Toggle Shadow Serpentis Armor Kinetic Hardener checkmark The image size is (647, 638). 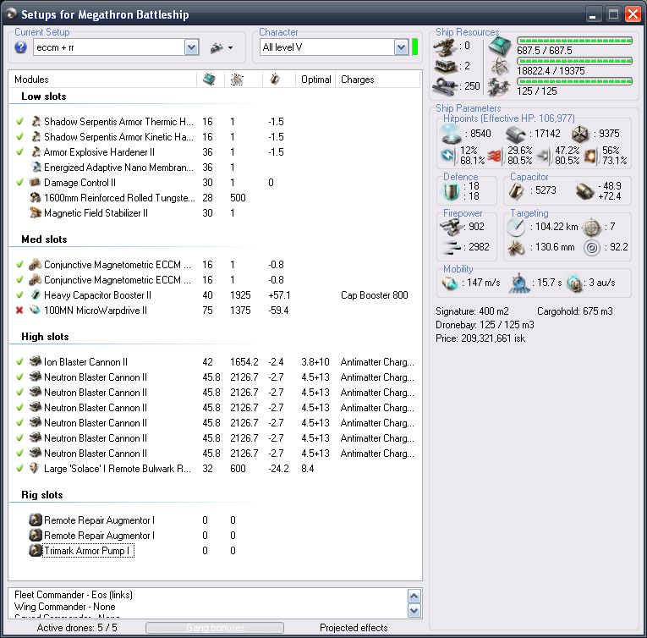(19, 137)
